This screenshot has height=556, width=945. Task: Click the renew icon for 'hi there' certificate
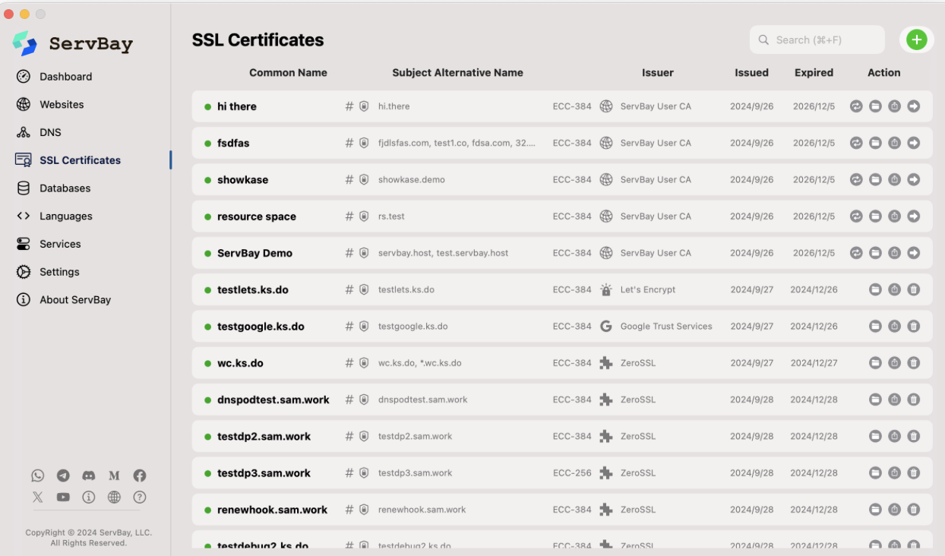856,106
